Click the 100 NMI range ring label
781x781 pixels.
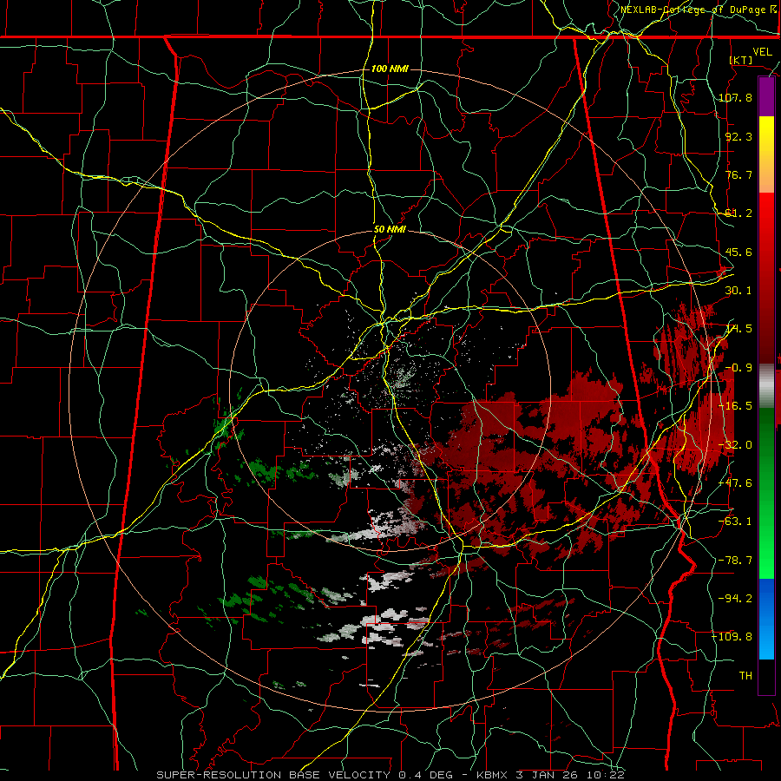tap(390, 69)
